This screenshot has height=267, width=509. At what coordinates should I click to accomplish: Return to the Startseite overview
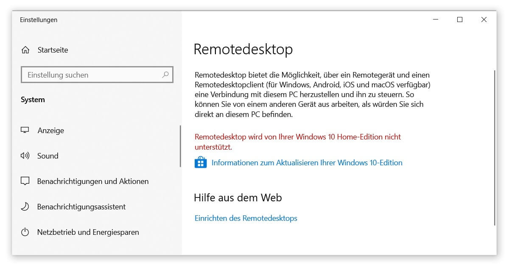click(x=52, y=50)
